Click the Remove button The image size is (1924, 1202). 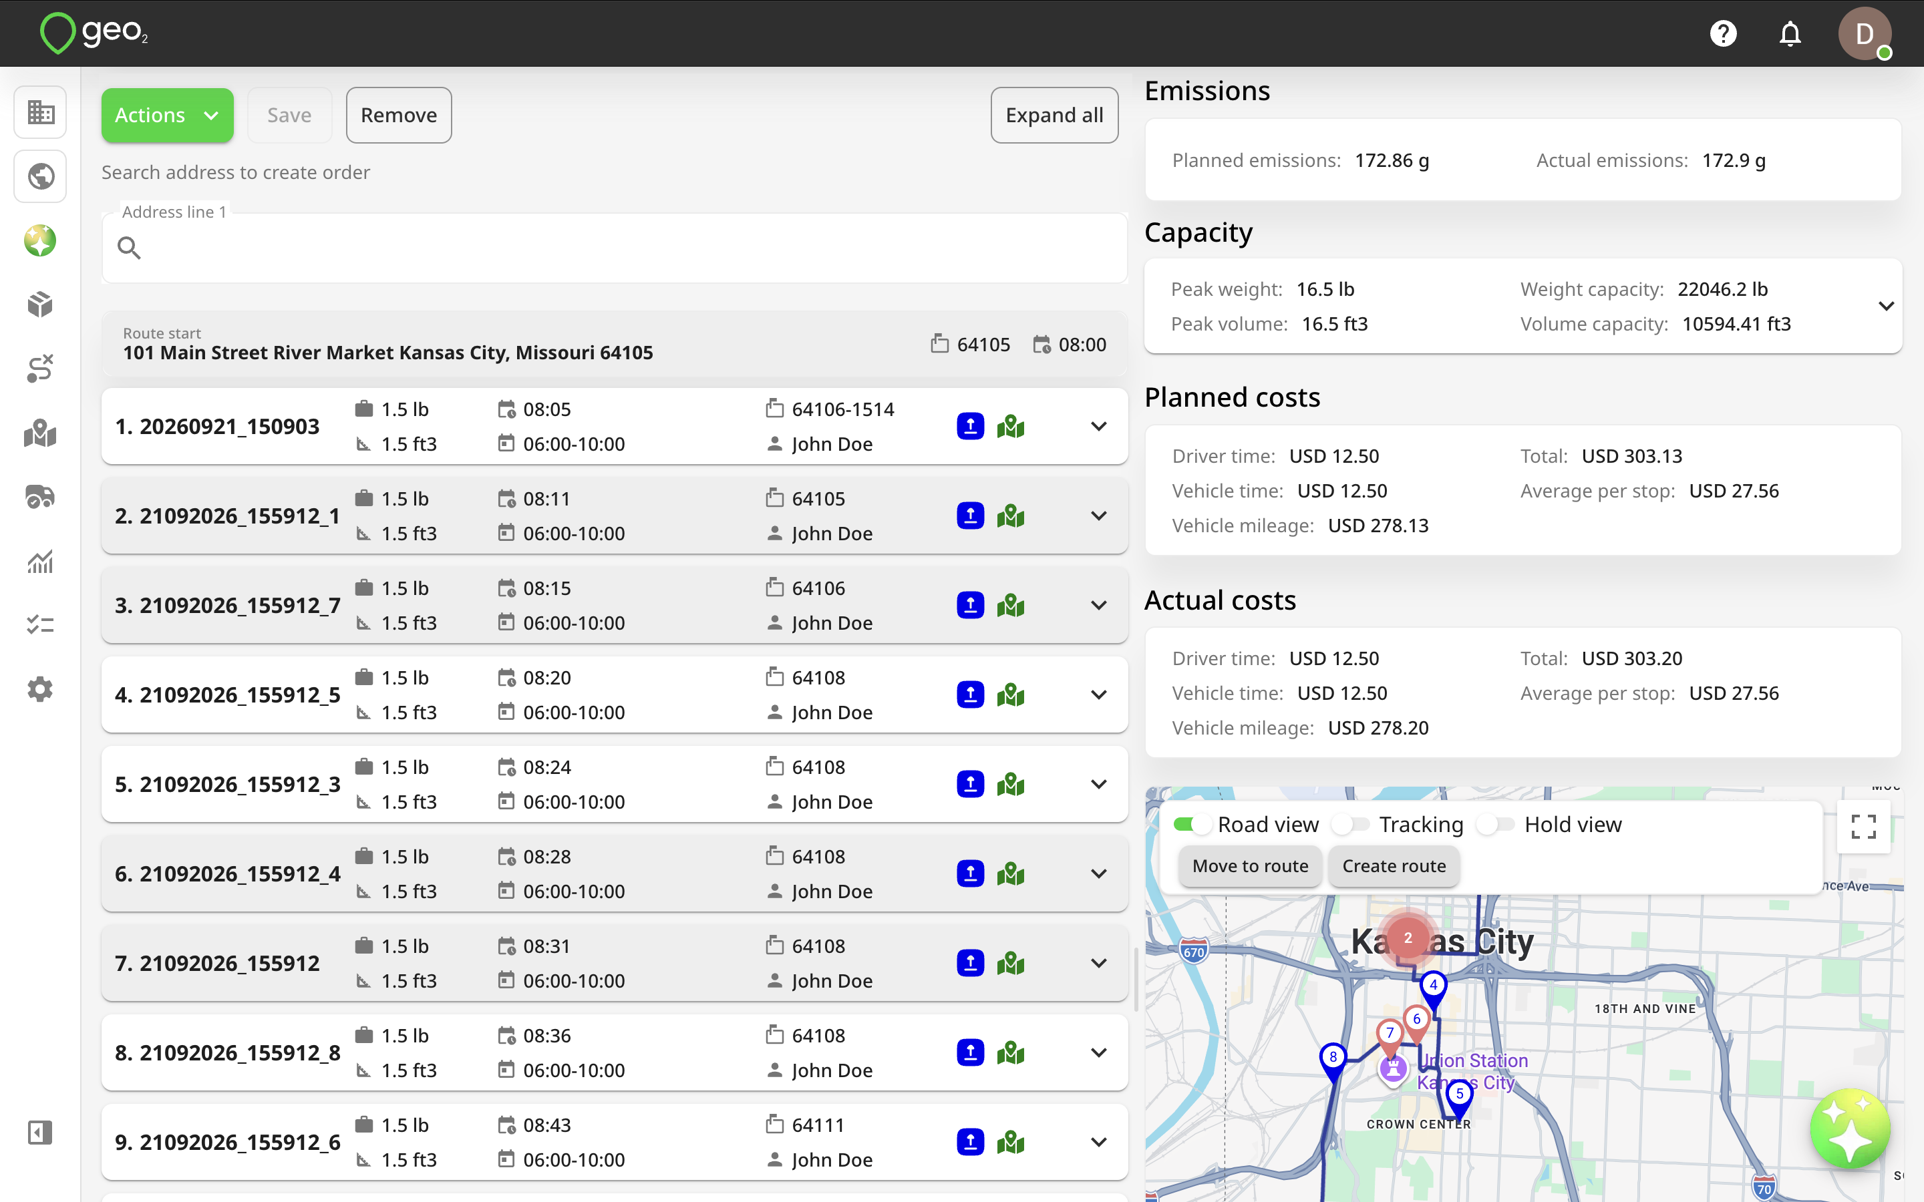point(398,116)
